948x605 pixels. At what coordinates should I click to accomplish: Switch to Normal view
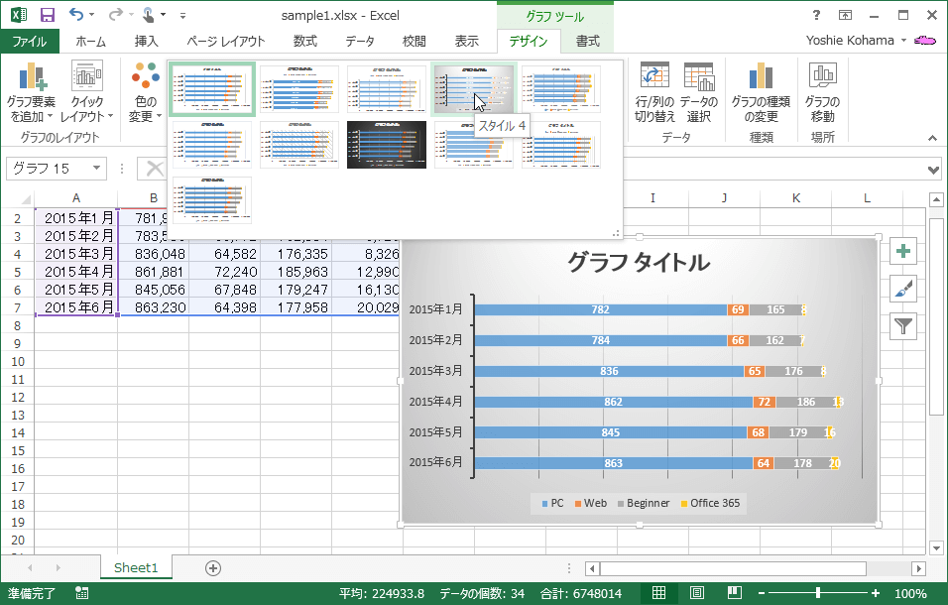click(x=659, y=593)
